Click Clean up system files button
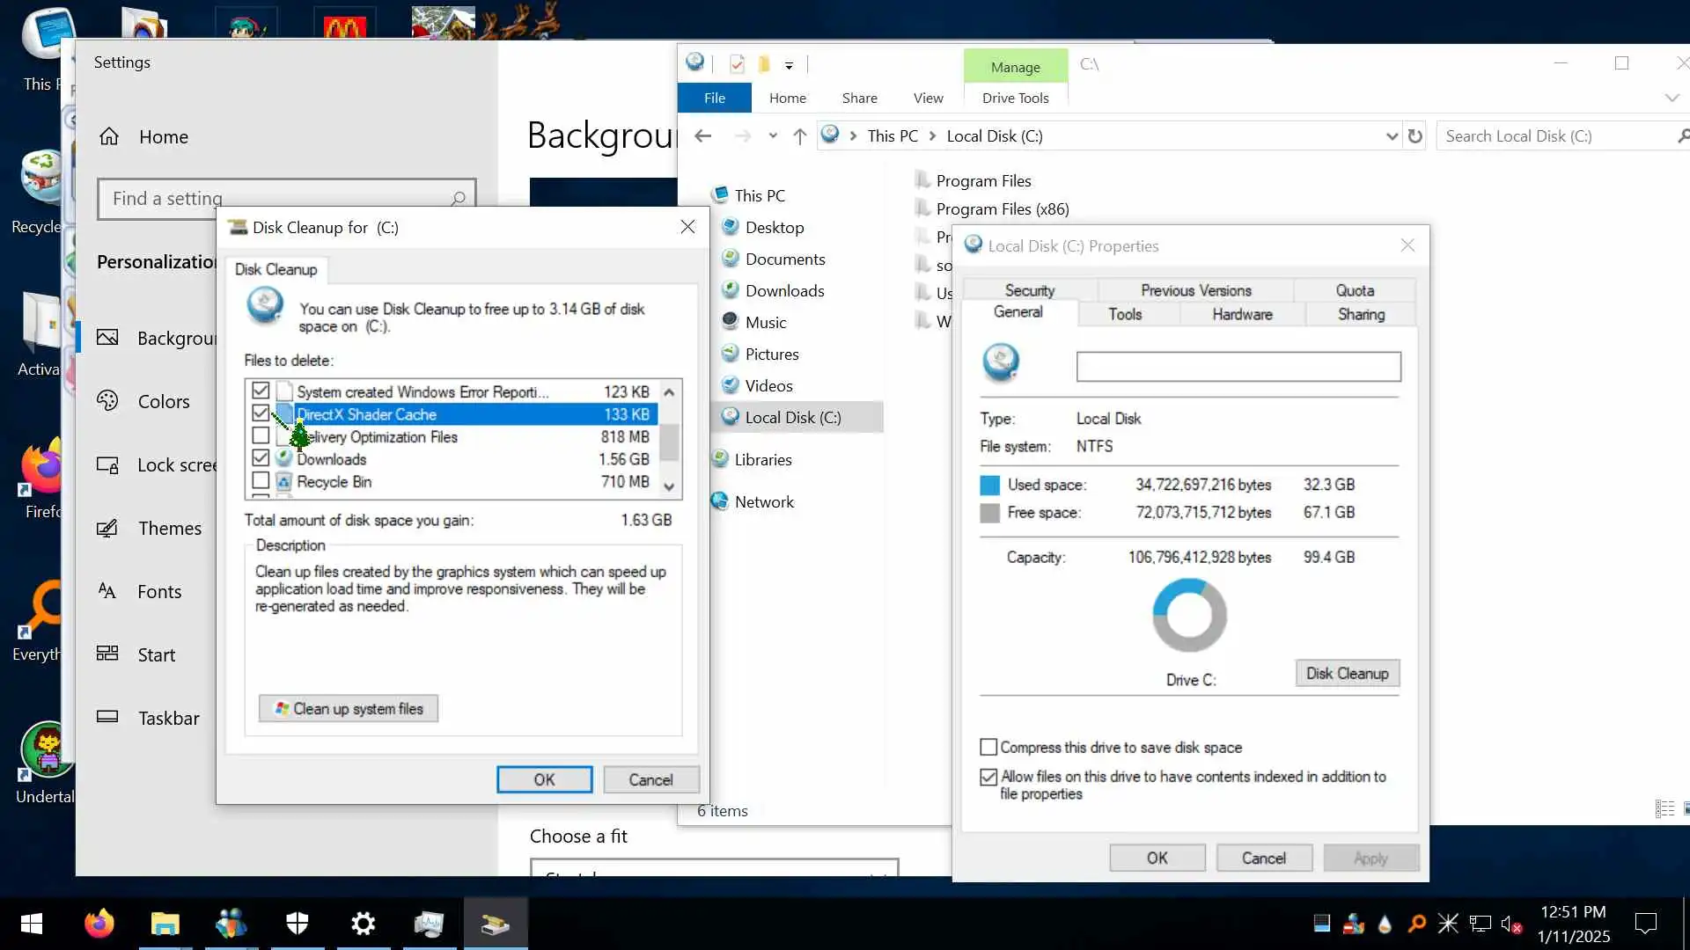The image size is (1690, 950). 349,708
